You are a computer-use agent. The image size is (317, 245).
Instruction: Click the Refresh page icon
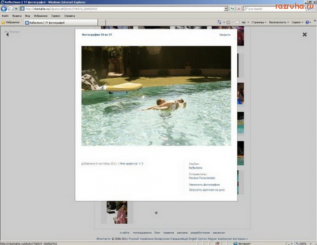coord(232,9)
